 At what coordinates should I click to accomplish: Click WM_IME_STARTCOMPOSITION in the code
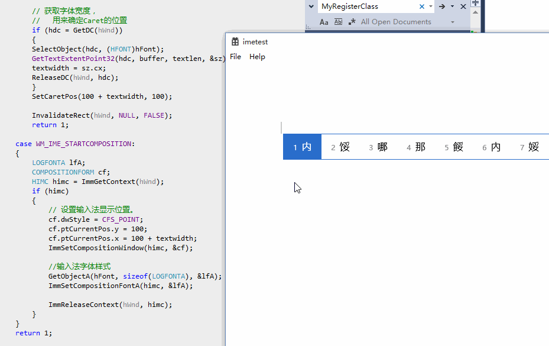coord(83,144)
